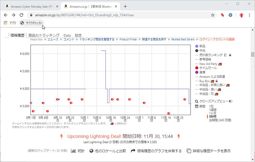Toggle 新品 price series in legend
The height and width of the screenshot is (162, 255).
coord(200,46)
